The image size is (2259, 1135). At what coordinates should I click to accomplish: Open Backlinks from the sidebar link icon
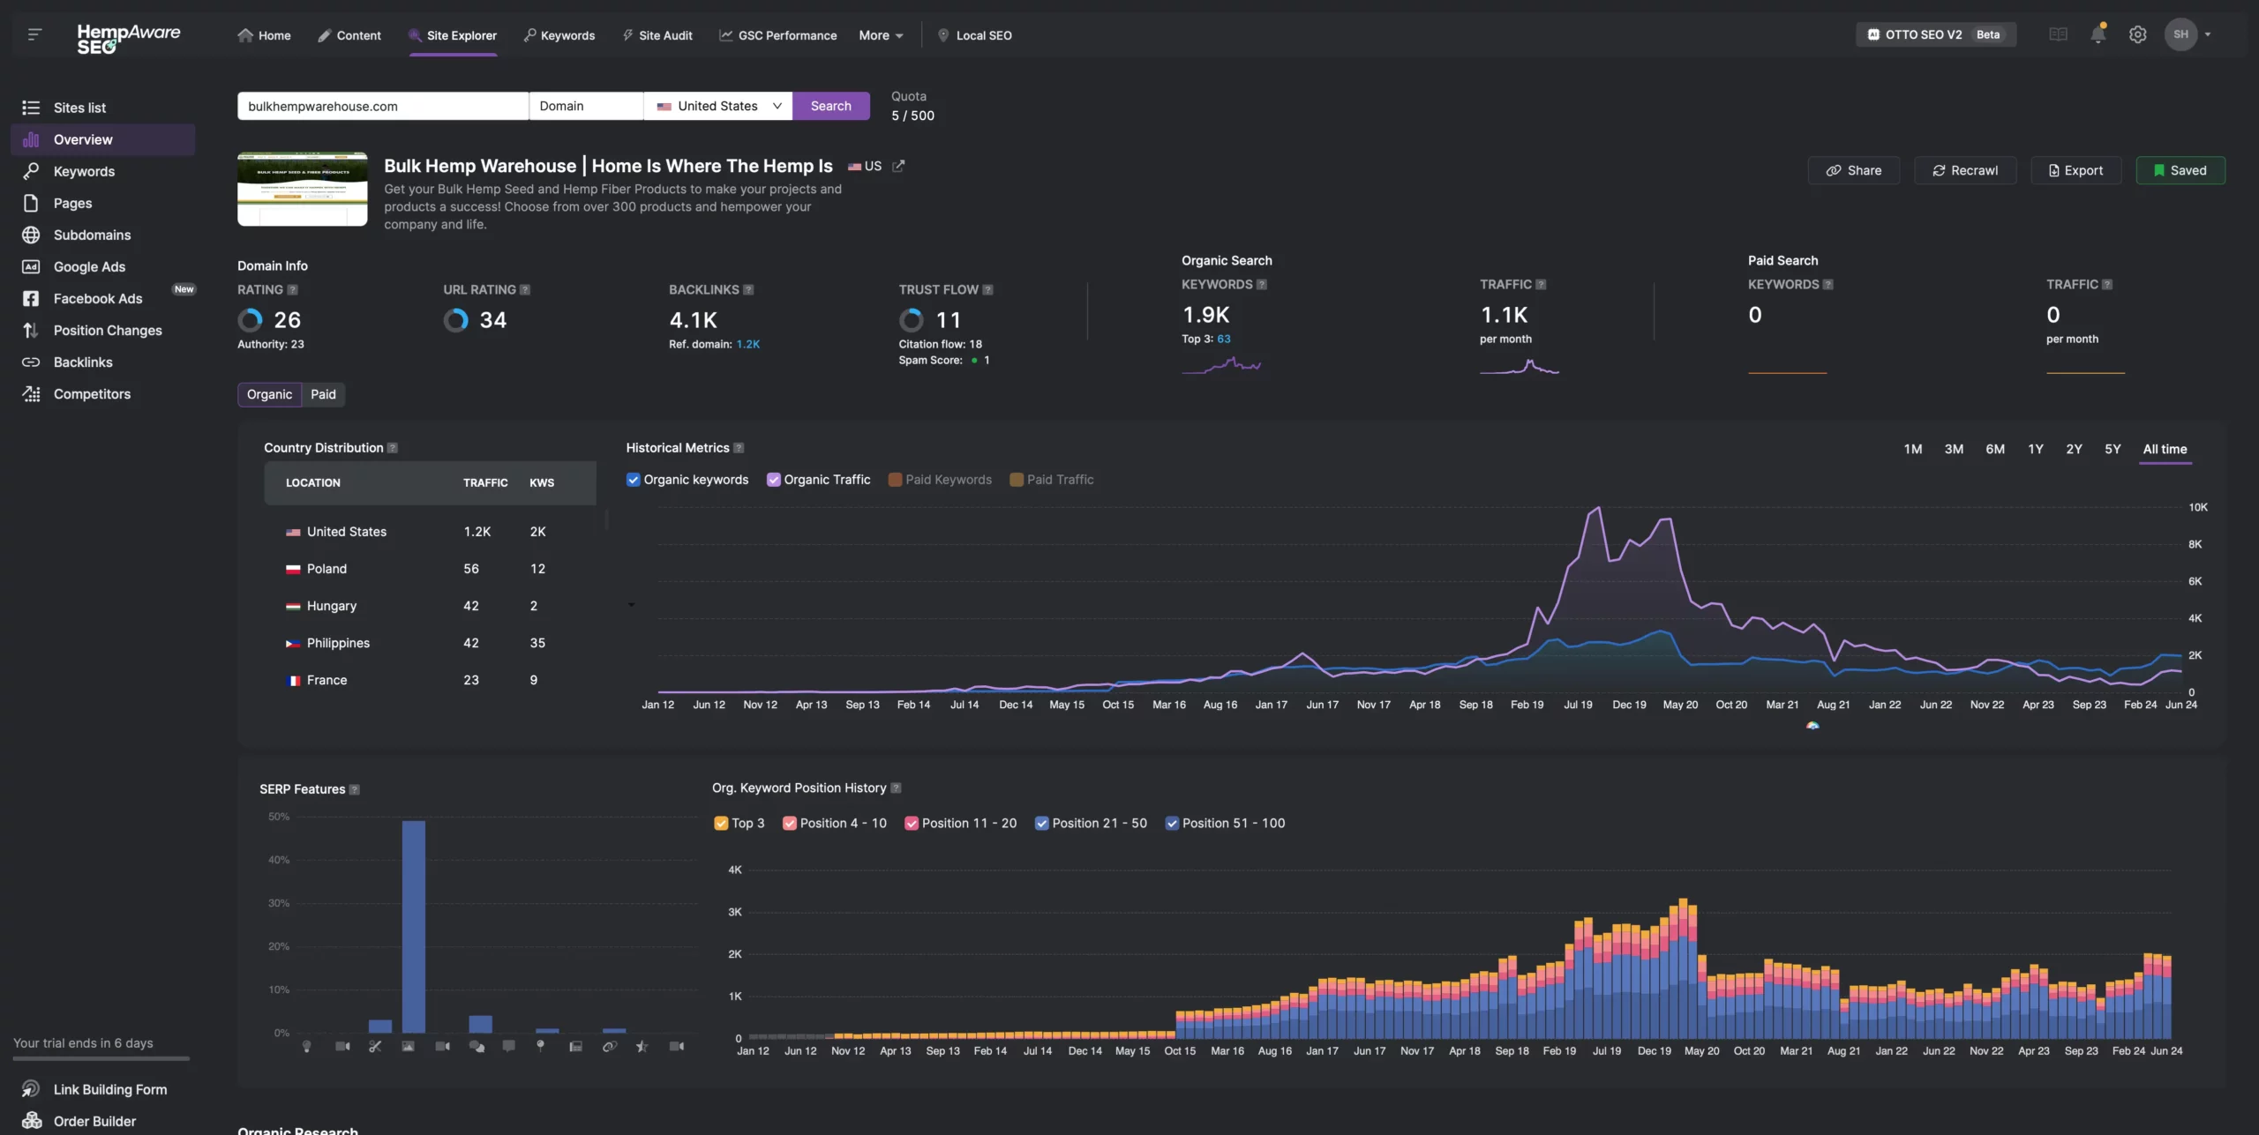pos(31,362)
